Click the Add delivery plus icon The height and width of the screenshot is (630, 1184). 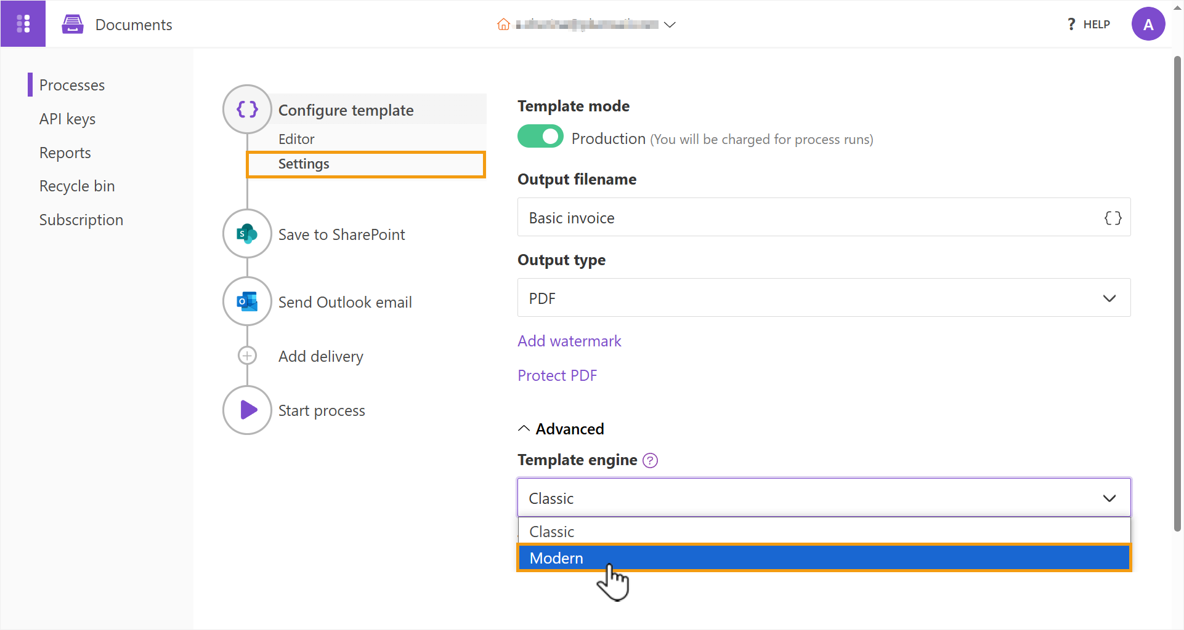pos(247,356)
